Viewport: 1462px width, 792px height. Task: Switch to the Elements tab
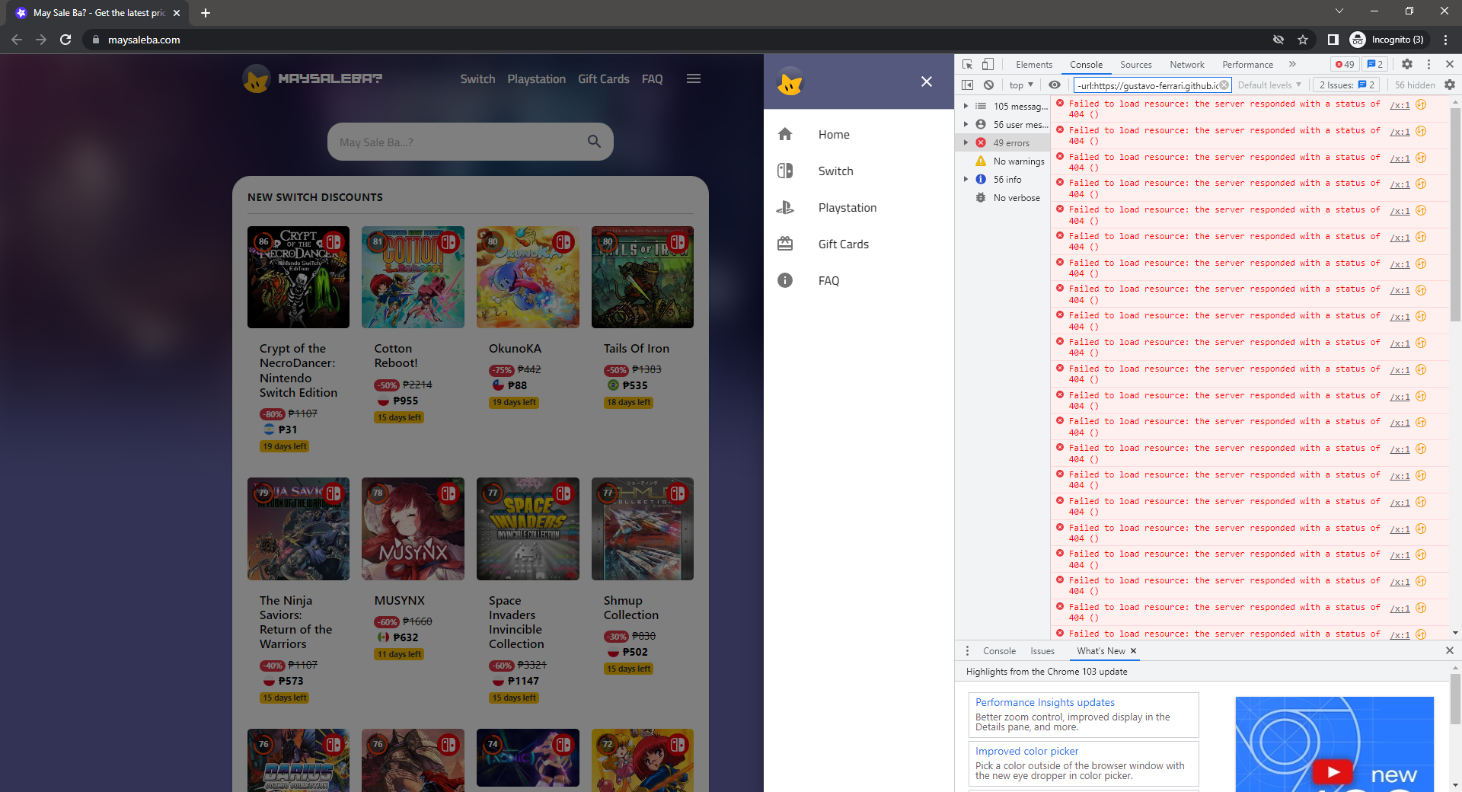[1034, 65]
